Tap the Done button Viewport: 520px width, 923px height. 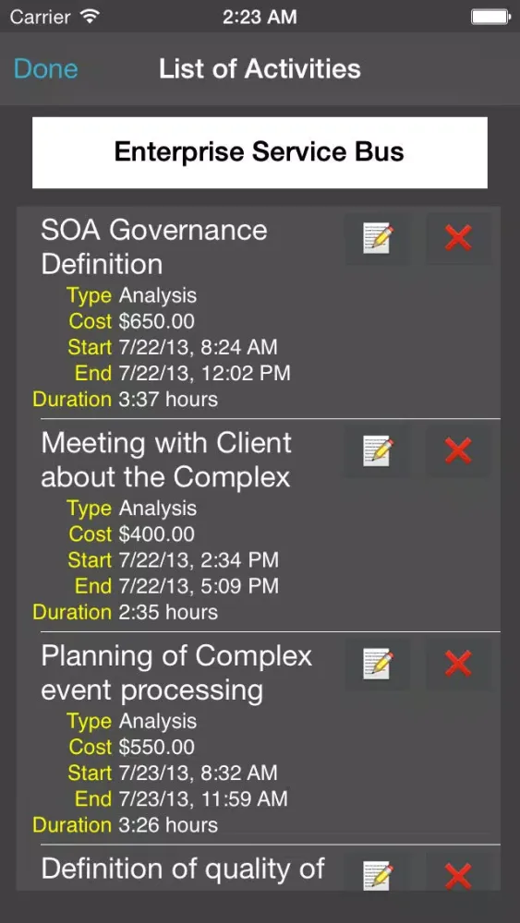click(x=46, y=69)
